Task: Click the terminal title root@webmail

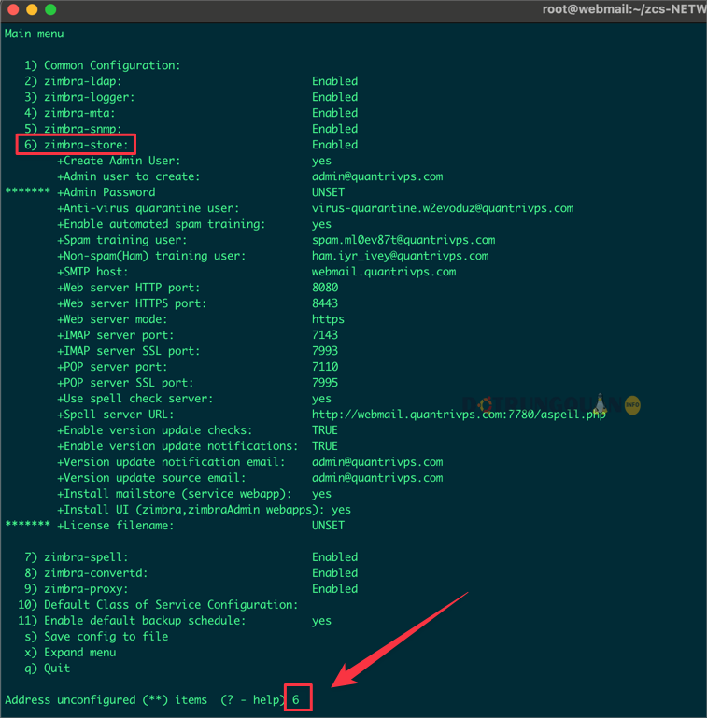Action: [624, 9]
